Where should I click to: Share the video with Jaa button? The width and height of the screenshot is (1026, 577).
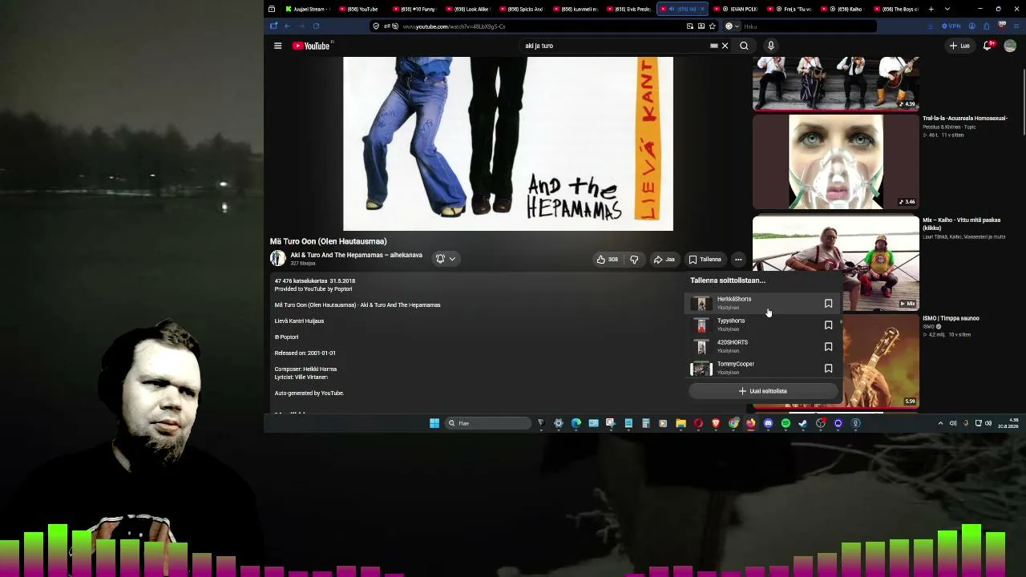tap(664, 259)
